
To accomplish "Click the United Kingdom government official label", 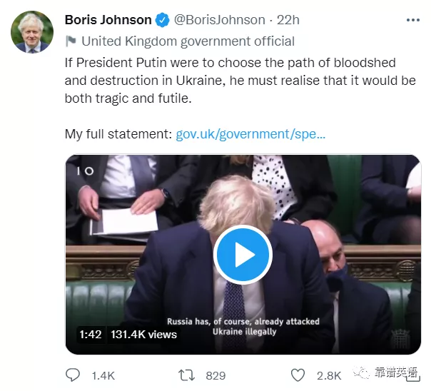I will [188, 41].
